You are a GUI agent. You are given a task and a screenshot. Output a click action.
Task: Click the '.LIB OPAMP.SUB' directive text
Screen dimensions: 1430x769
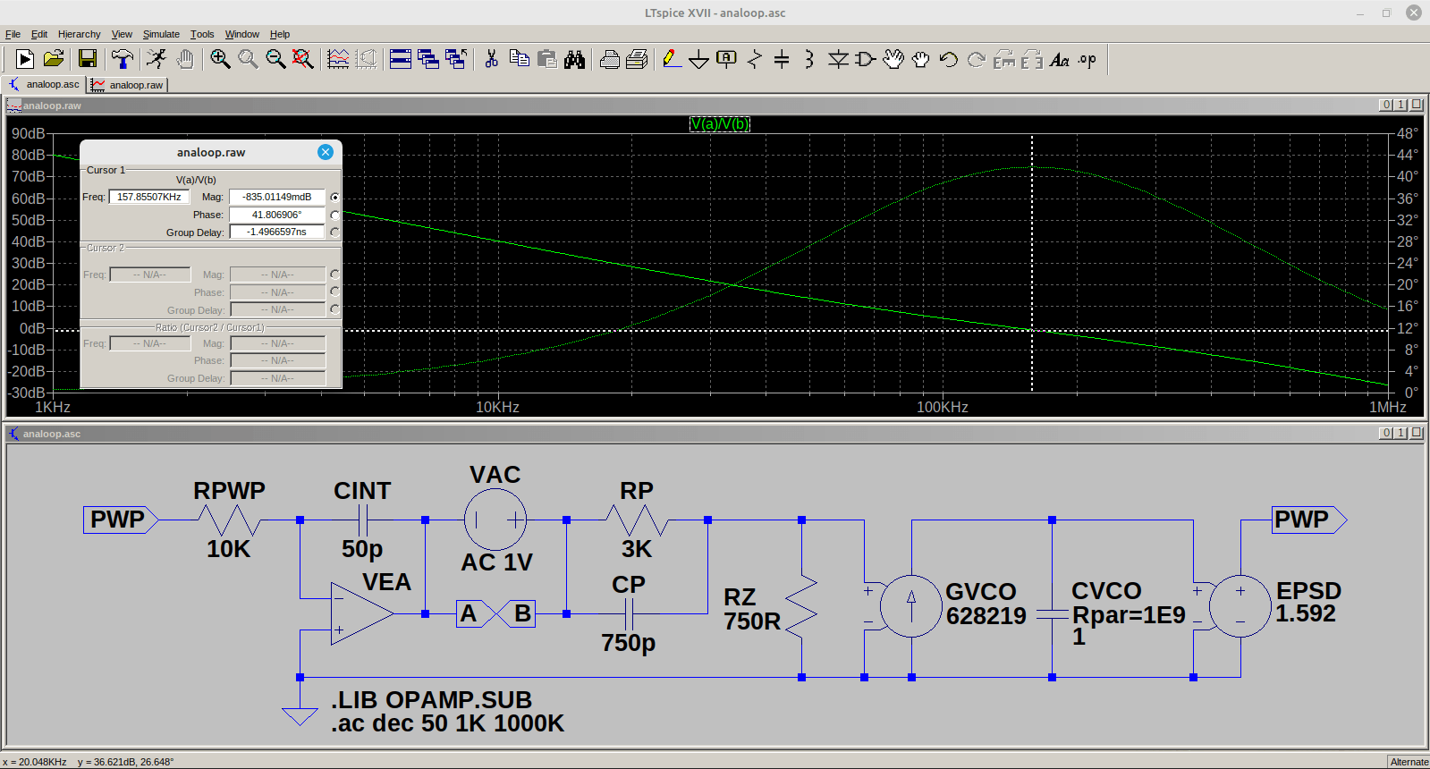click(431, 699)
